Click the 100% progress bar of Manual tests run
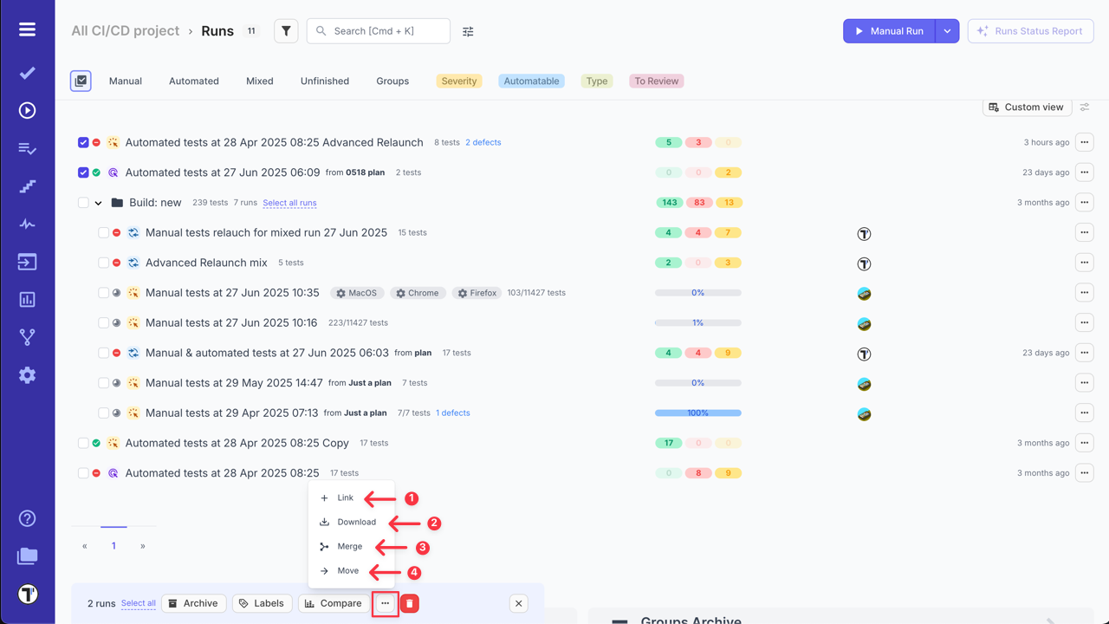Screen dimensions: 1109x624 coord(697,413)
